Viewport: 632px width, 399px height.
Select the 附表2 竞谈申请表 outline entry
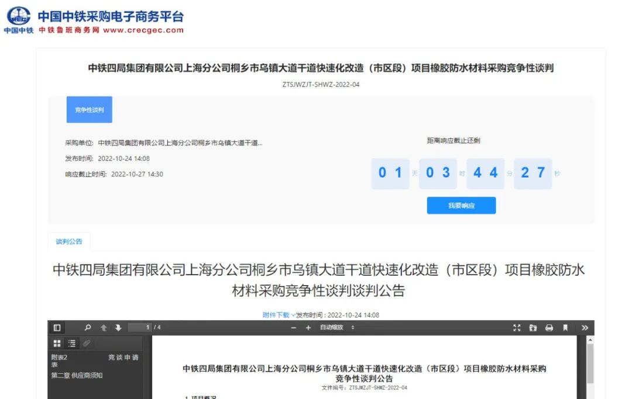95,360
